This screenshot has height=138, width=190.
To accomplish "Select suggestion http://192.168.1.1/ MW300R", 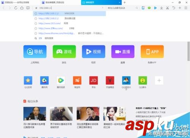I will 70,13.
